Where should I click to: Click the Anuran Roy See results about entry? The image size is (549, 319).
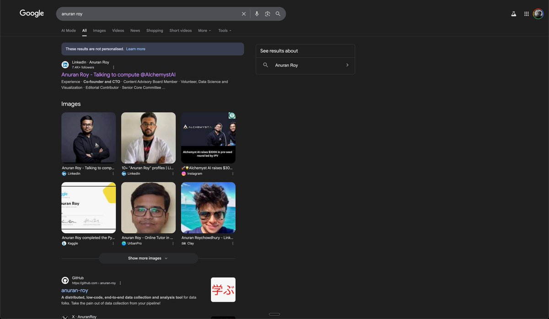305,65
